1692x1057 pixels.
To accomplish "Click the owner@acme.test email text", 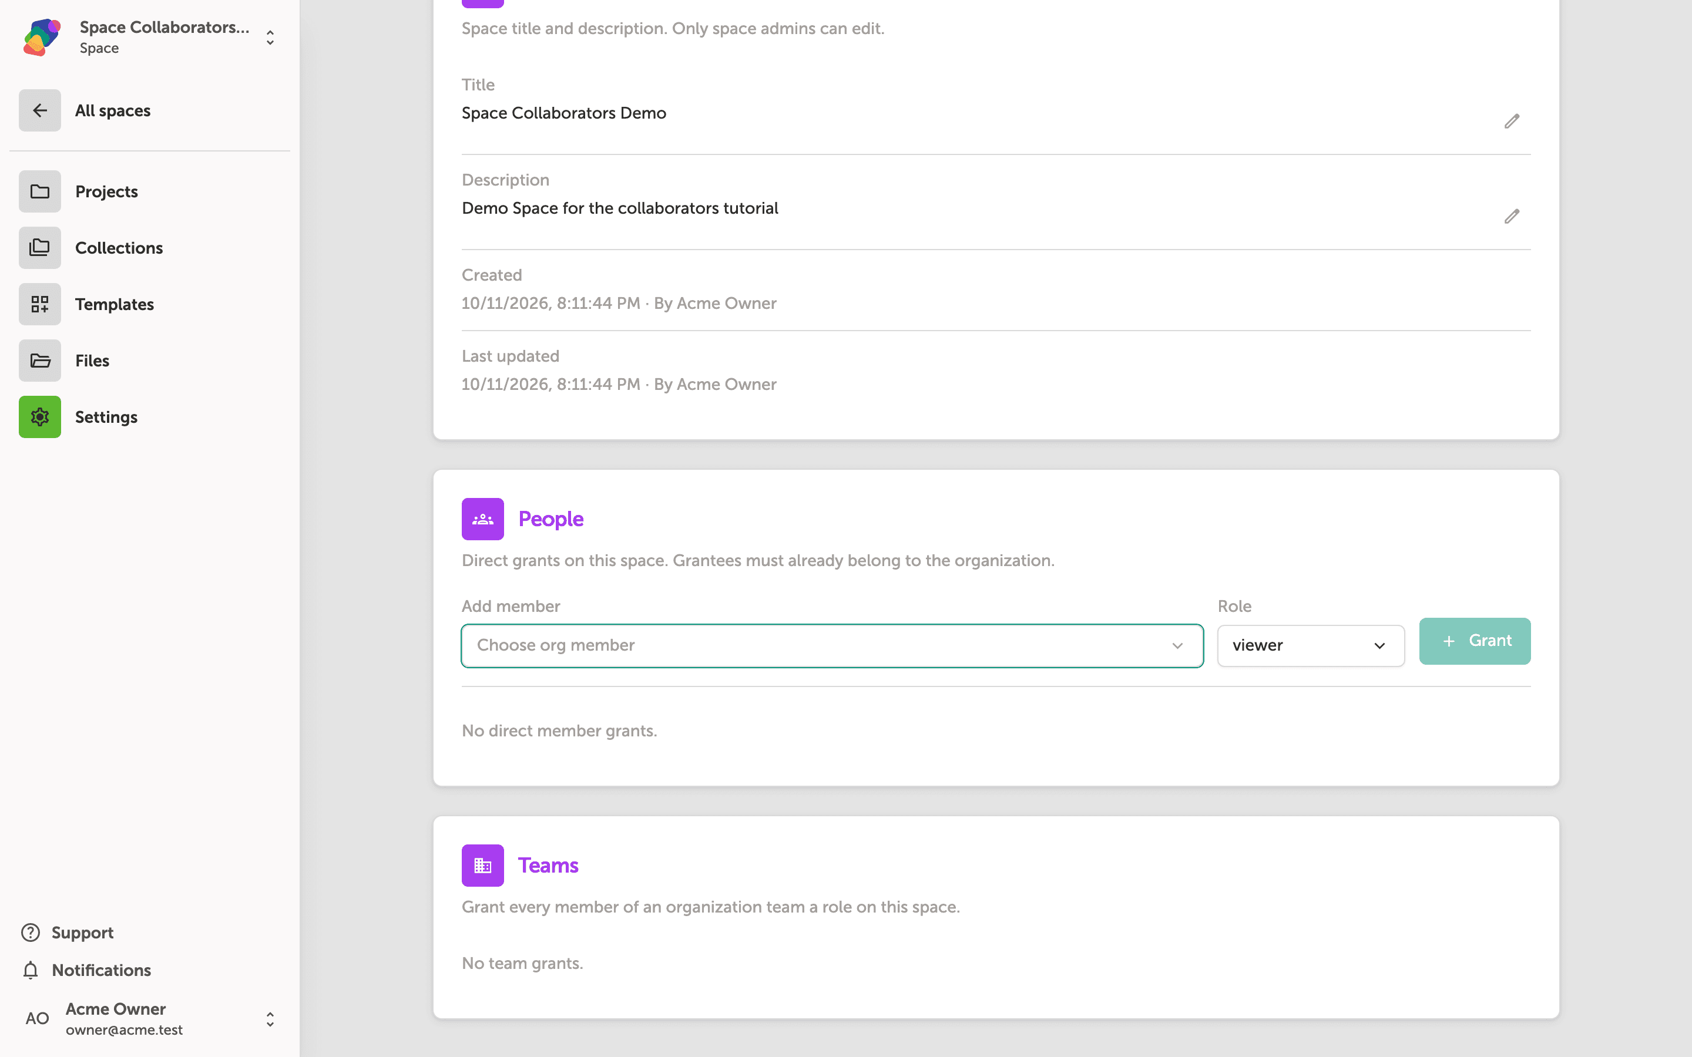I will (x=125, y=1030).
